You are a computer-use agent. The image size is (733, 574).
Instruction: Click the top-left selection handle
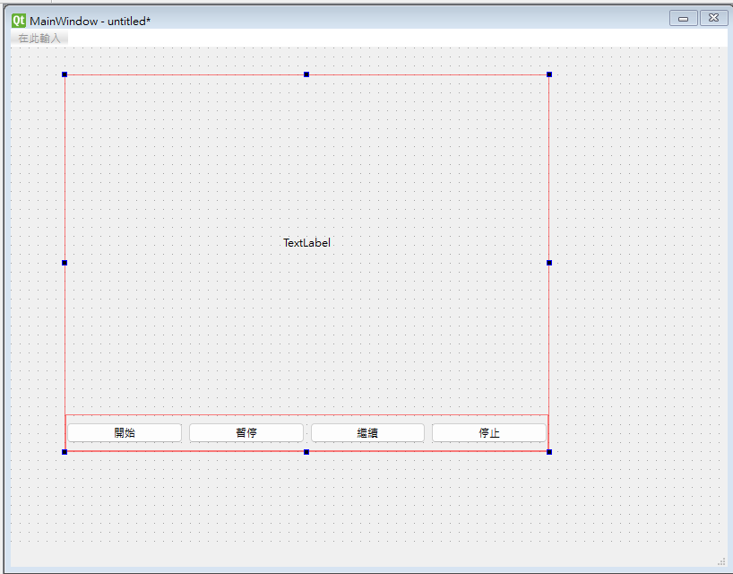(x=65, y=74)
